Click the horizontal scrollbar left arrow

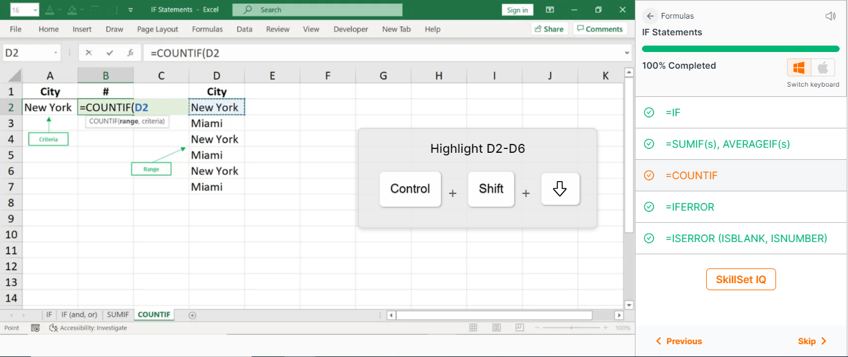pos(392,315)
